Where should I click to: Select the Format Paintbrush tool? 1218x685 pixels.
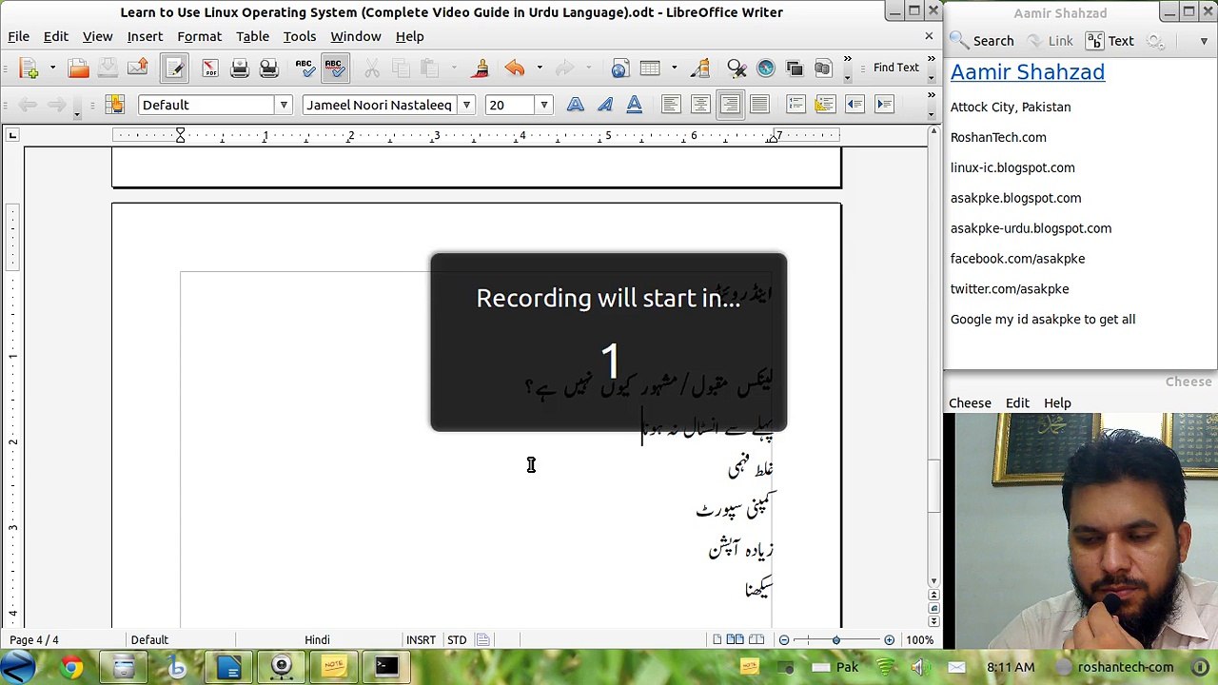click(481, 68)
